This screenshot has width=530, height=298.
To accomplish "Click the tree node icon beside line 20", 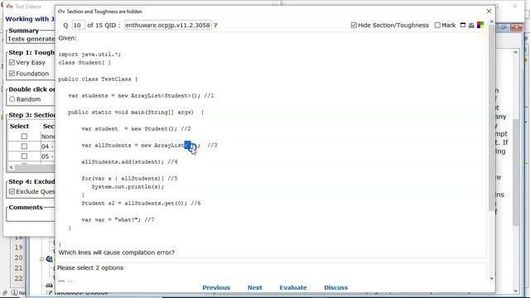I will click(50, 259).
